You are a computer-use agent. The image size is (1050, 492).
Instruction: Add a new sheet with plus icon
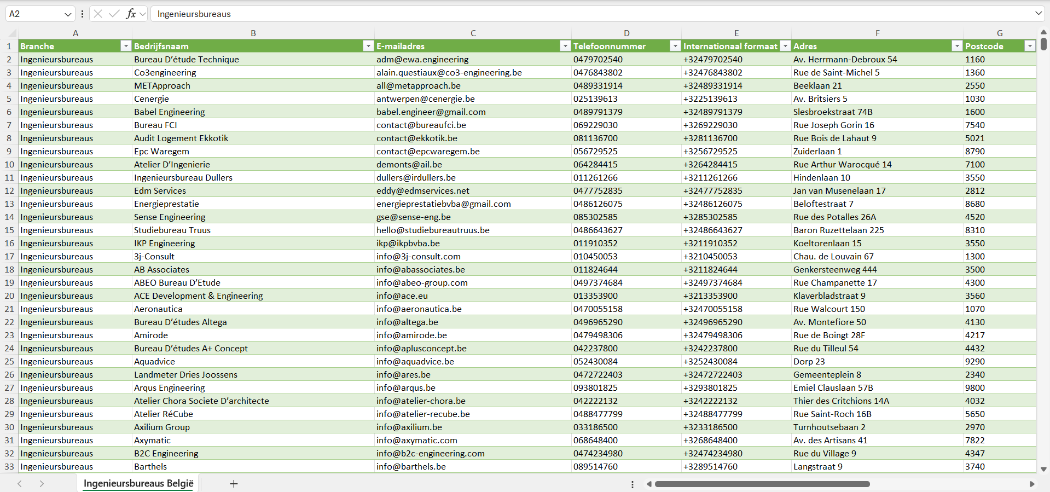click(234, 484)
